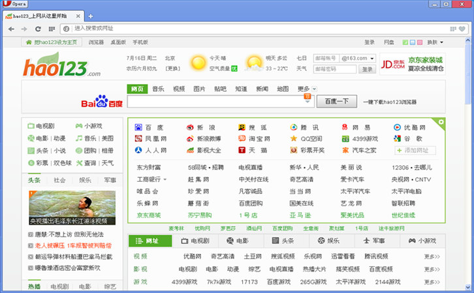Expand the 更多 search categories dropdown
The width and height of the screenshot is (474, 293).
pyautogui.click(x=306, y=89)
